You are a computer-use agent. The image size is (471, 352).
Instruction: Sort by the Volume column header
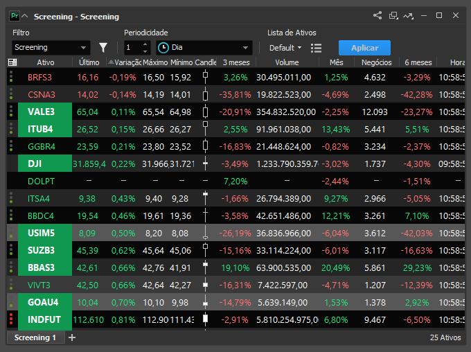287,62
